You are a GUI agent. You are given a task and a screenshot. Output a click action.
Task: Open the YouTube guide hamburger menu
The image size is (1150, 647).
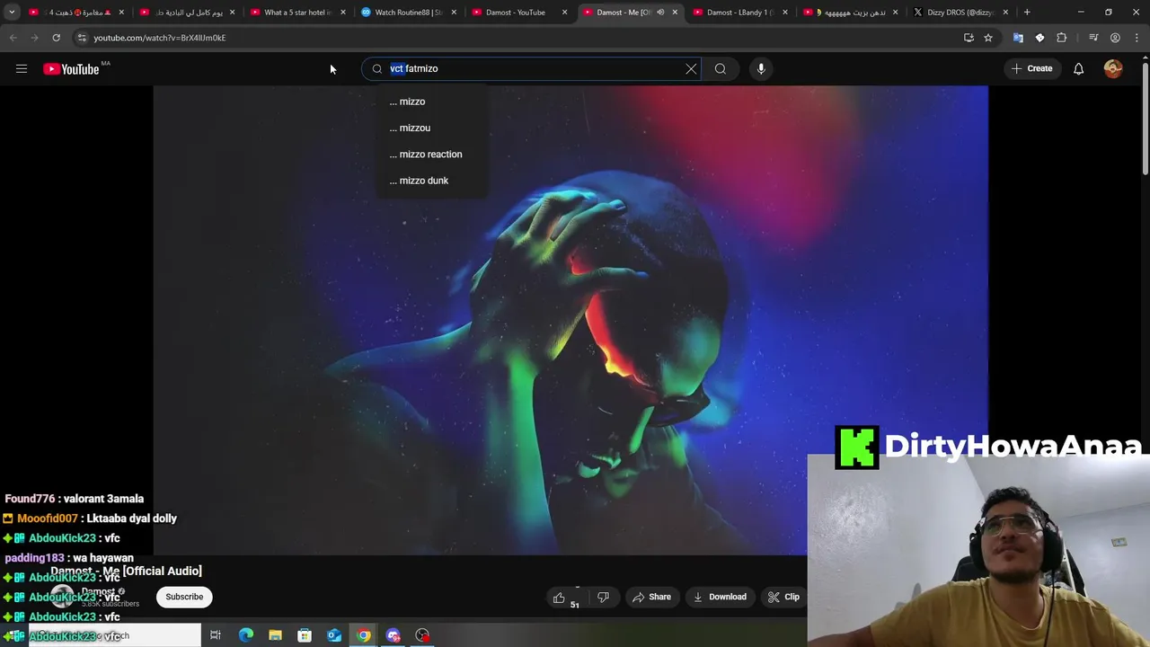[x=22, y=68]
